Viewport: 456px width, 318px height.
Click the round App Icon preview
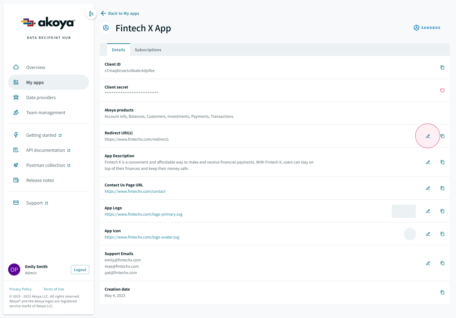pos(410,234)
